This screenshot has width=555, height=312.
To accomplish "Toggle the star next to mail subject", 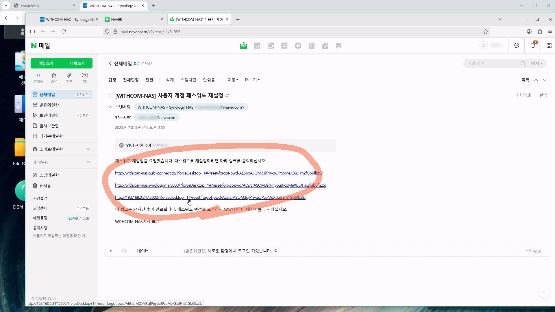I will (x=110, y=95).
